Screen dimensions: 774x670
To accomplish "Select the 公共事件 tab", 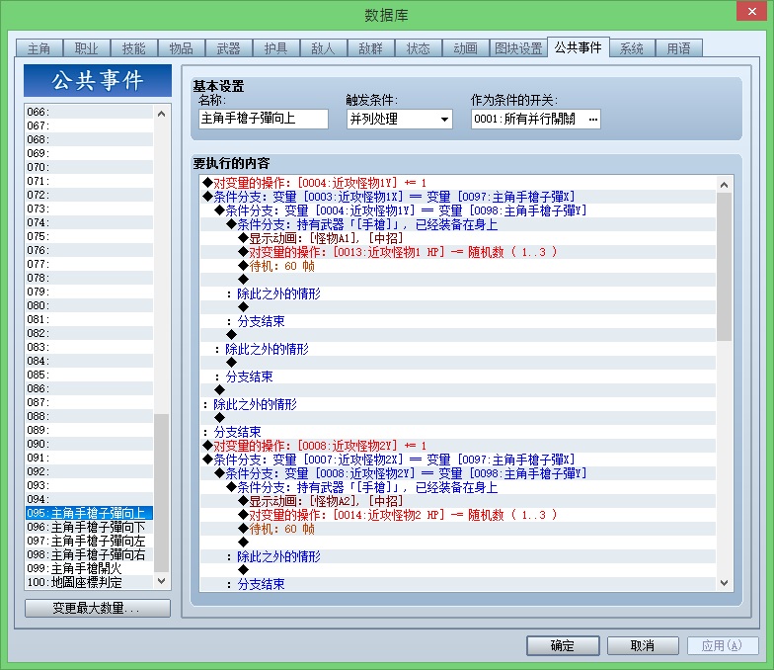I will click(x=579, y=47).
